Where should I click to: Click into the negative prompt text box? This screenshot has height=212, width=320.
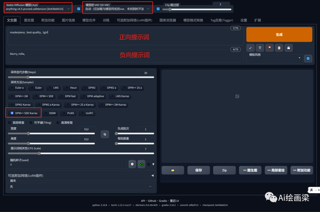tap(126, 56)
